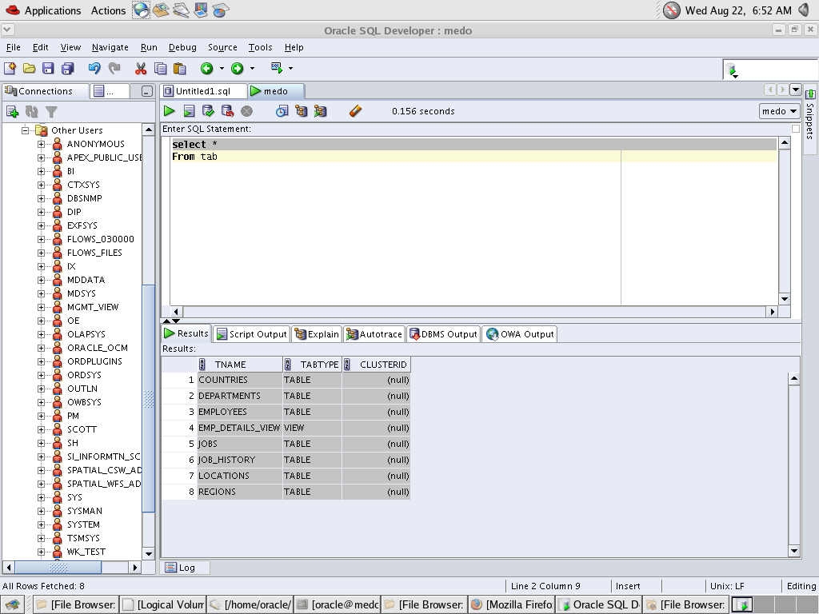Click the Execute Statement green play icon
This screenshot has height=614, width=819.
[169, 111]
